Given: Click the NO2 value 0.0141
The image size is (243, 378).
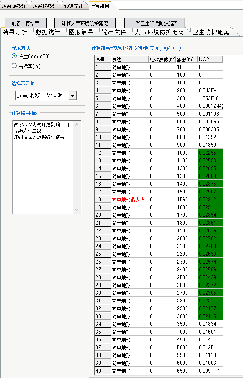Looking at the screenshot, I should point(210,339).
